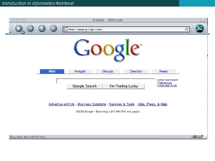The height and width of the screenshot is (161, 215).
Task: Open the Back button history dropdown arrow
Action: (23, 32)
